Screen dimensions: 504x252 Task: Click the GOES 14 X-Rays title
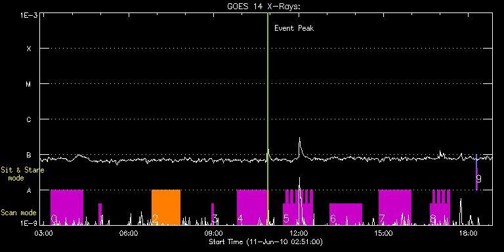coord(264,7)
